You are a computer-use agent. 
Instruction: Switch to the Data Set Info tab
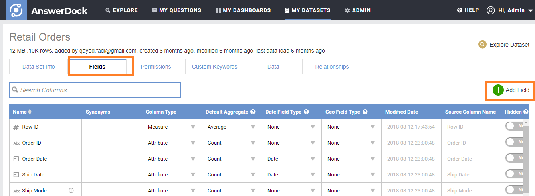(39, 67)
